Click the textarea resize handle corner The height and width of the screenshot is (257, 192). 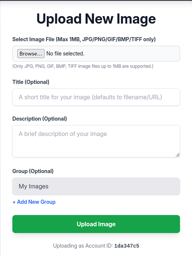[x=177, y=155]
